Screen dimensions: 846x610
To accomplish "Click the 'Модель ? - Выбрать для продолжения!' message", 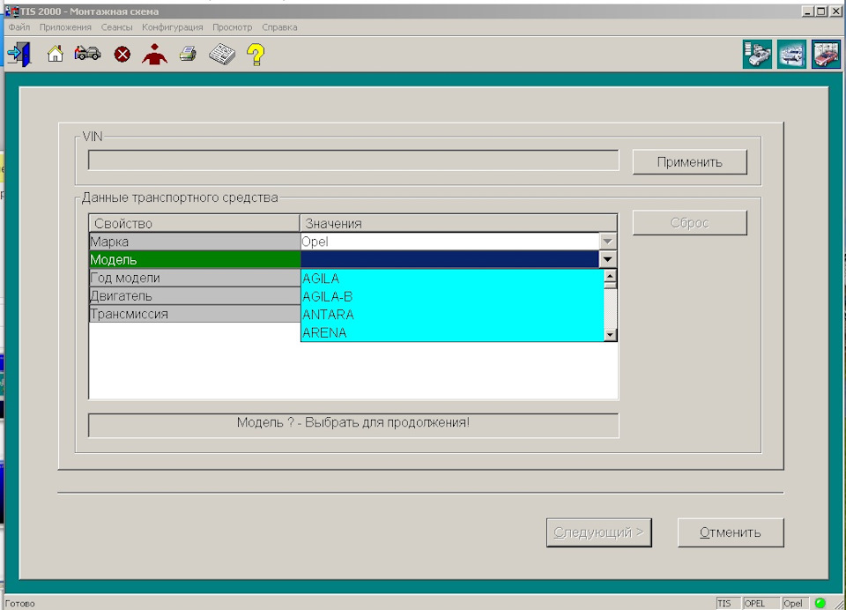I will [353, 422].
